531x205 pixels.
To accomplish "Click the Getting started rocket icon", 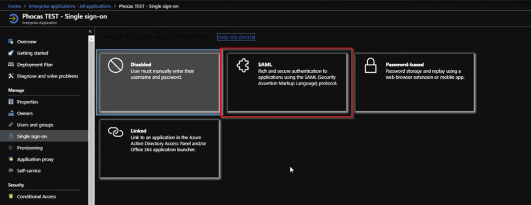I will [11, 53].
